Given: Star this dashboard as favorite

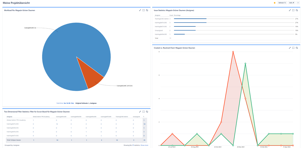Looking at the screenshot, I should (275, 3).
